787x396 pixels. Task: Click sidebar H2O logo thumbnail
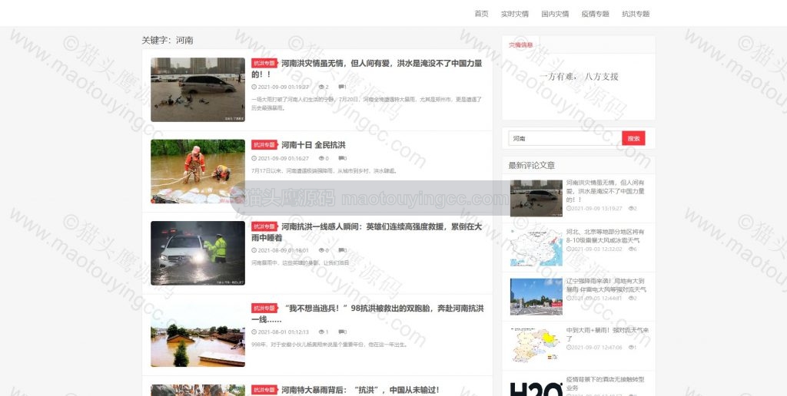coord(536,388)
